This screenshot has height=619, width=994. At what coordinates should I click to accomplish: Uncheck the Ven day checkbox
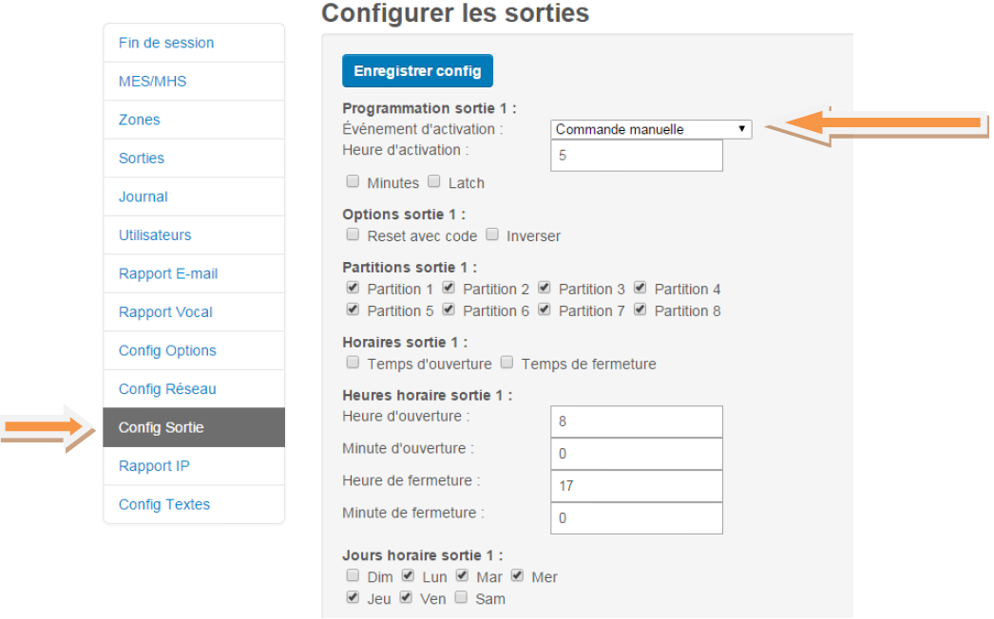(406, 597)
